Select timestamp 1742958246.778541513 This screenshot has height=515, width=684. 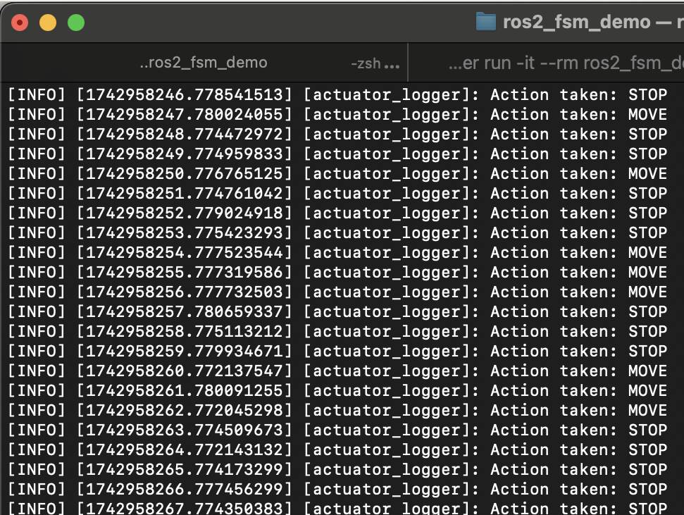185,94
